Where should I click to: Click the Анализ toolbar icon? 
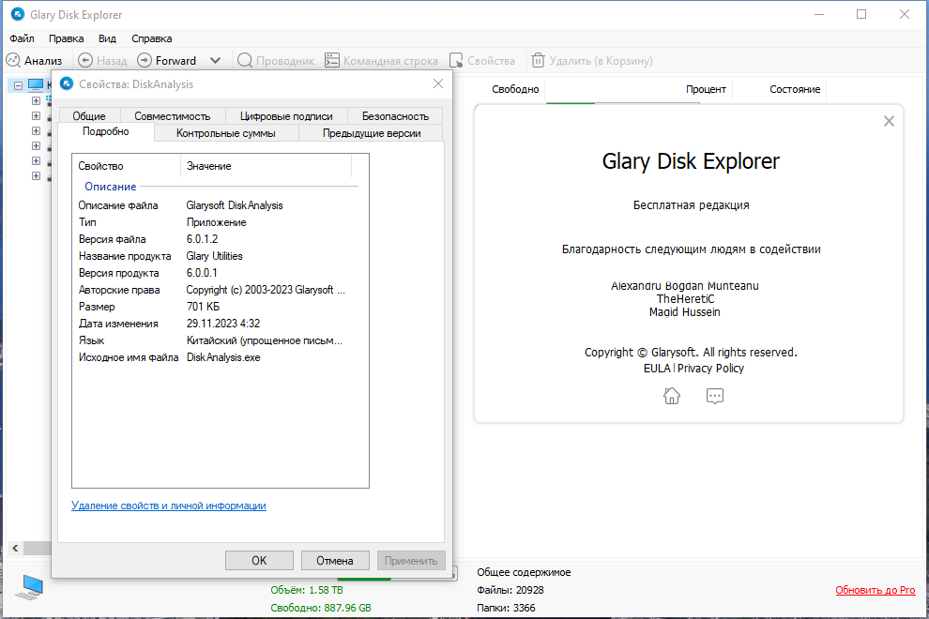pyautogui.click(x=13, y=60)
